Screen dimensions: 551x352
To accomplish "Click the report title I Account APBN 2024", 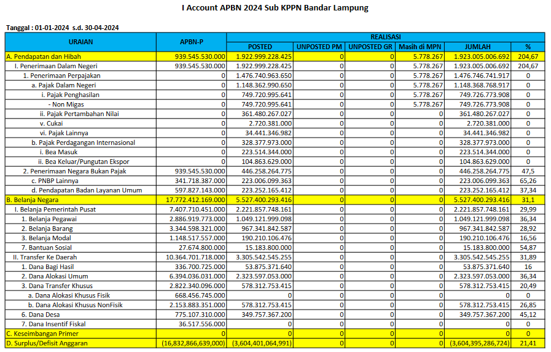I will pyautogui.click(x=275, y=8).
